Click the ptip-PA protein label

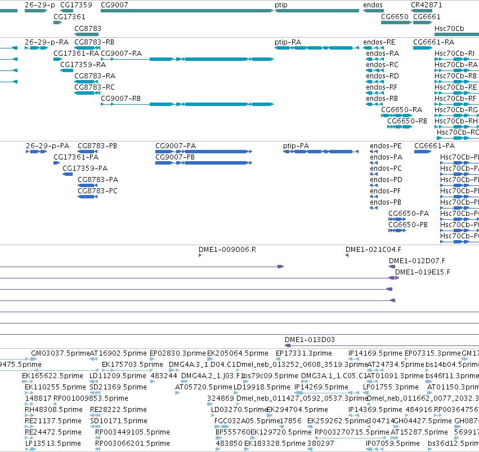tap(296, 146)
